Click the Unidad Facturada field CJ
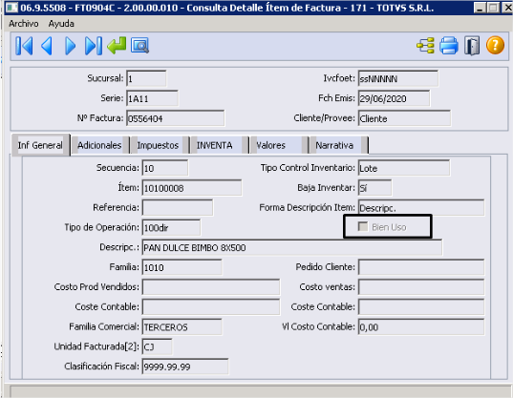The height and width of the screenshot is (398, 513). point(157,347)
